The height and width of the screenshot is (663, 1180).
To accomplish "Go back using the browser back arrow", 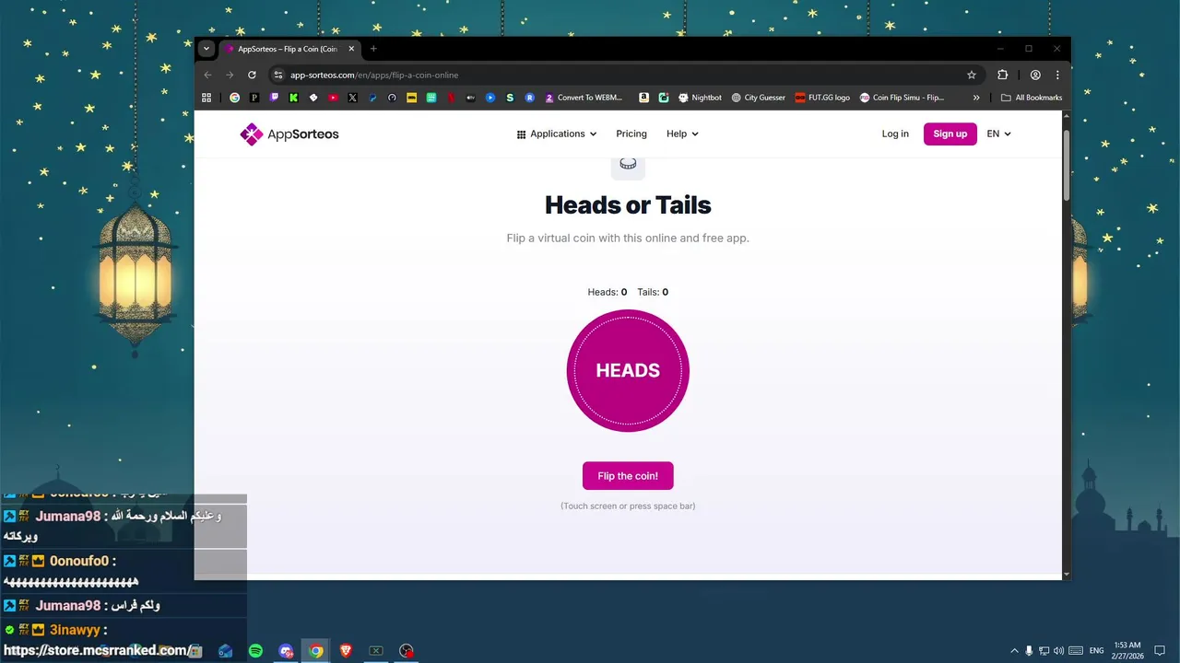I will click(207, 75).
